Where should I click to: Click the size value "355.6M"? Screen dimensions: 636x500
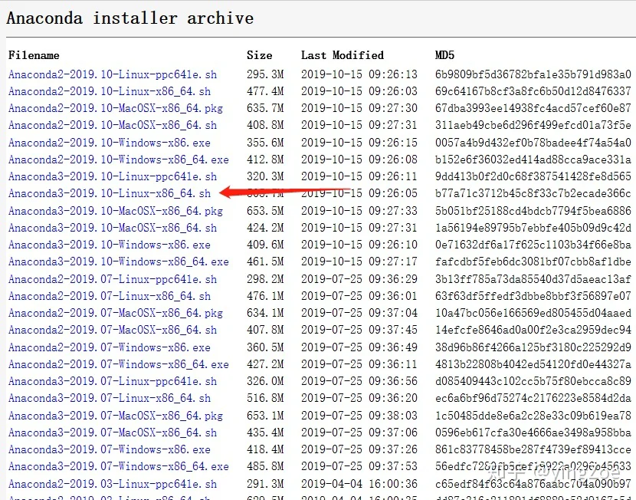pos(265,143)
